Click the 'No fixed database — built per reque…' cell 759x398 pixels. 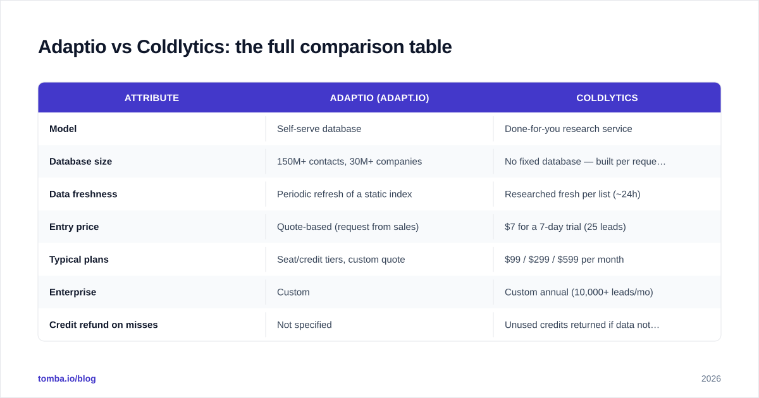[607, 162]
